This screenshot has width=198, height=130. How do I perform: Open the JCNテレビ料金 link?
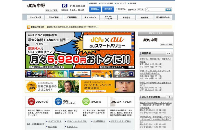point(55,122)
